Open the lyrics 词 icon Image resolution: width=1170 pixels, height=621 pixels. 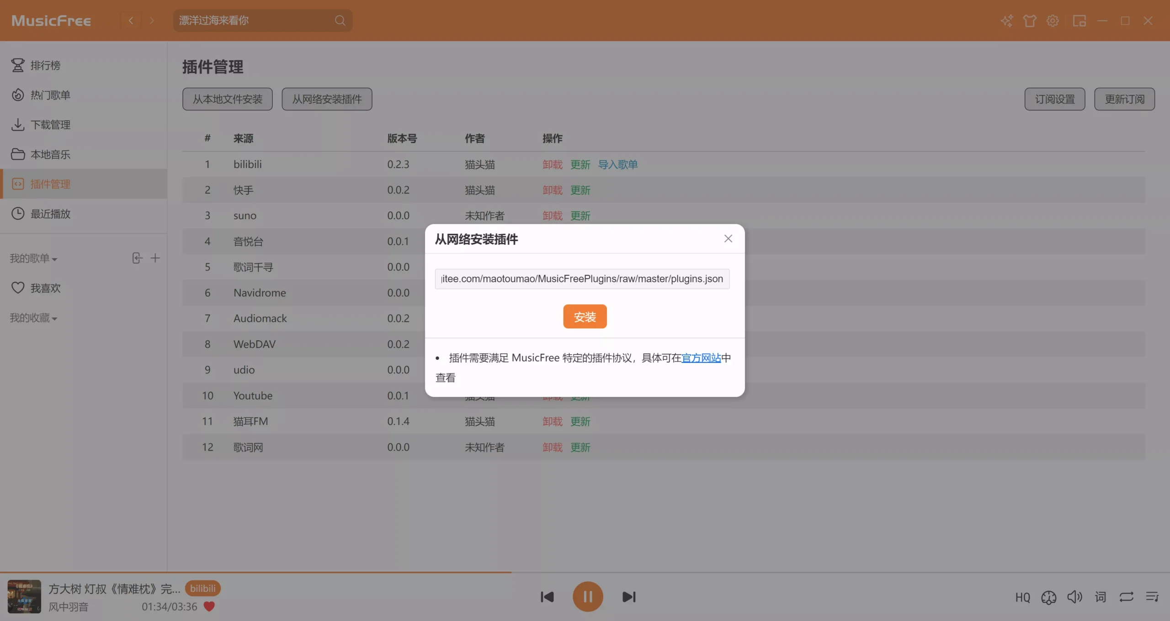(1100, 597)
